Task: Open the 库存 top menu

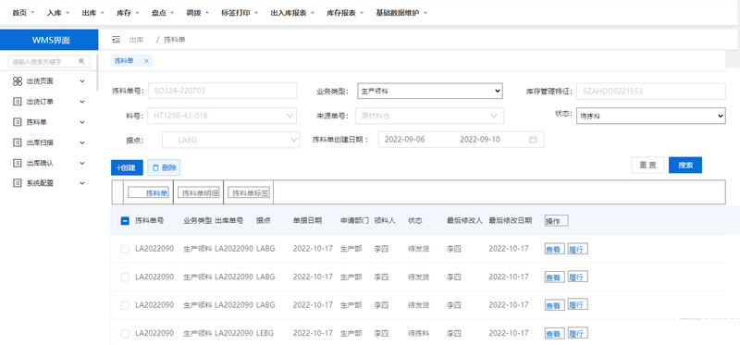Action: pyautogui.click(x=128, y=13)
